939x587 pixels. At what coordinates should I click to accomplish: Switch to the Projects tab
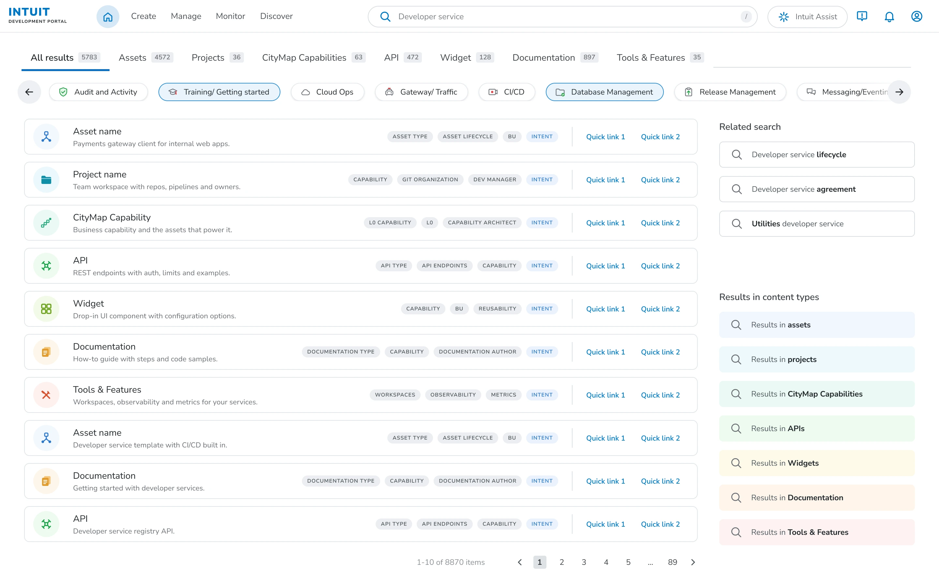(x=217, y=57)
